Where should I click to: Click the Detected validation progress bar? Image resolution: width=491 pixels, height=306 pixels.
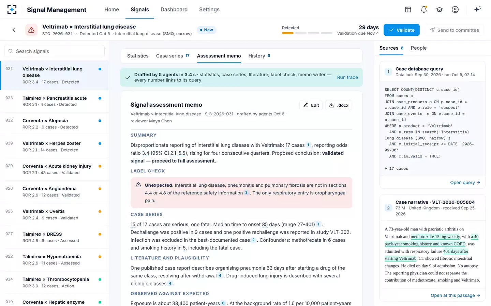(x=307, y=33)
